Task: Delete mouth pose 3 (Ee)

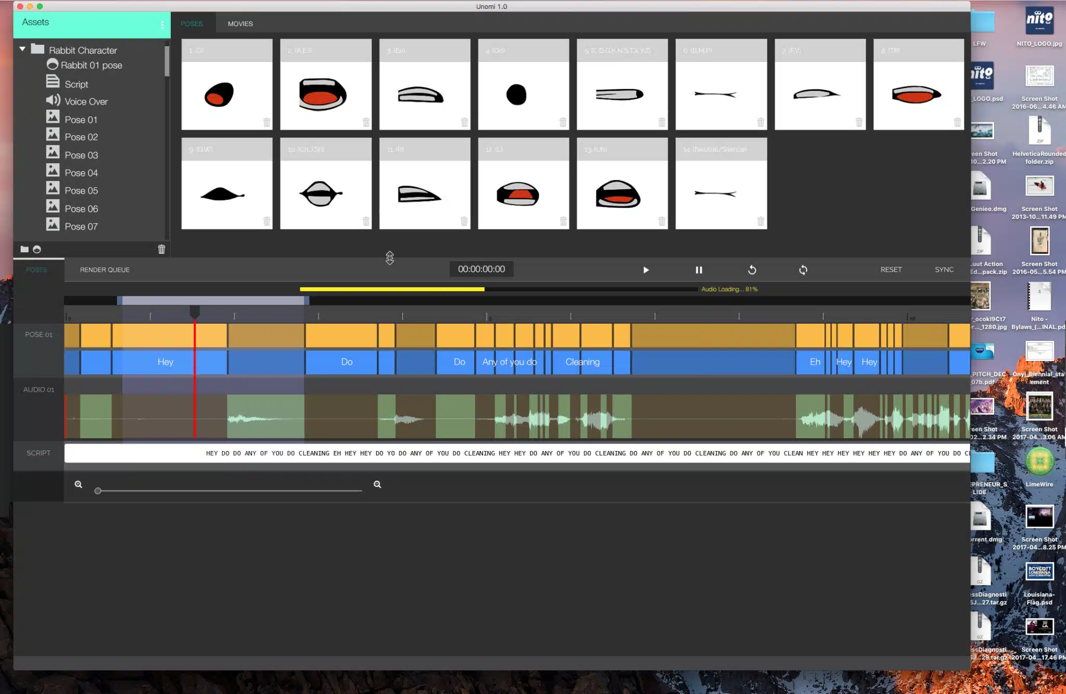Action: pos(464,122)
